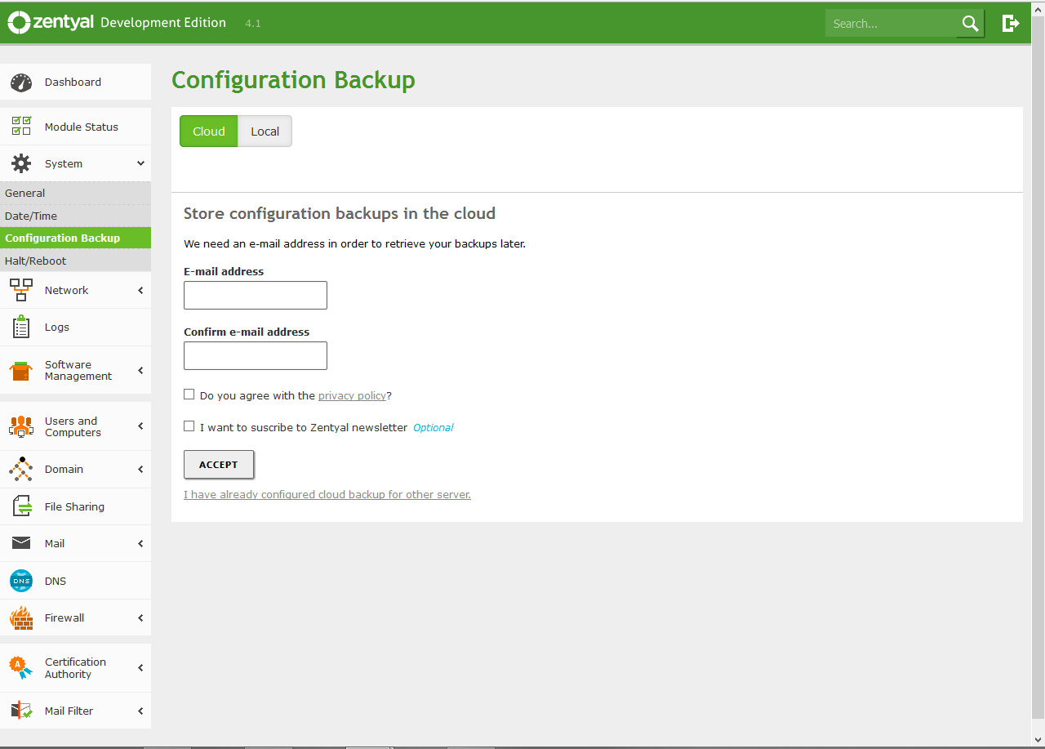Expand the Domain menu arrow
Image resolution: width=1045 pixels, height=749 pixels.
pos(140,469)
